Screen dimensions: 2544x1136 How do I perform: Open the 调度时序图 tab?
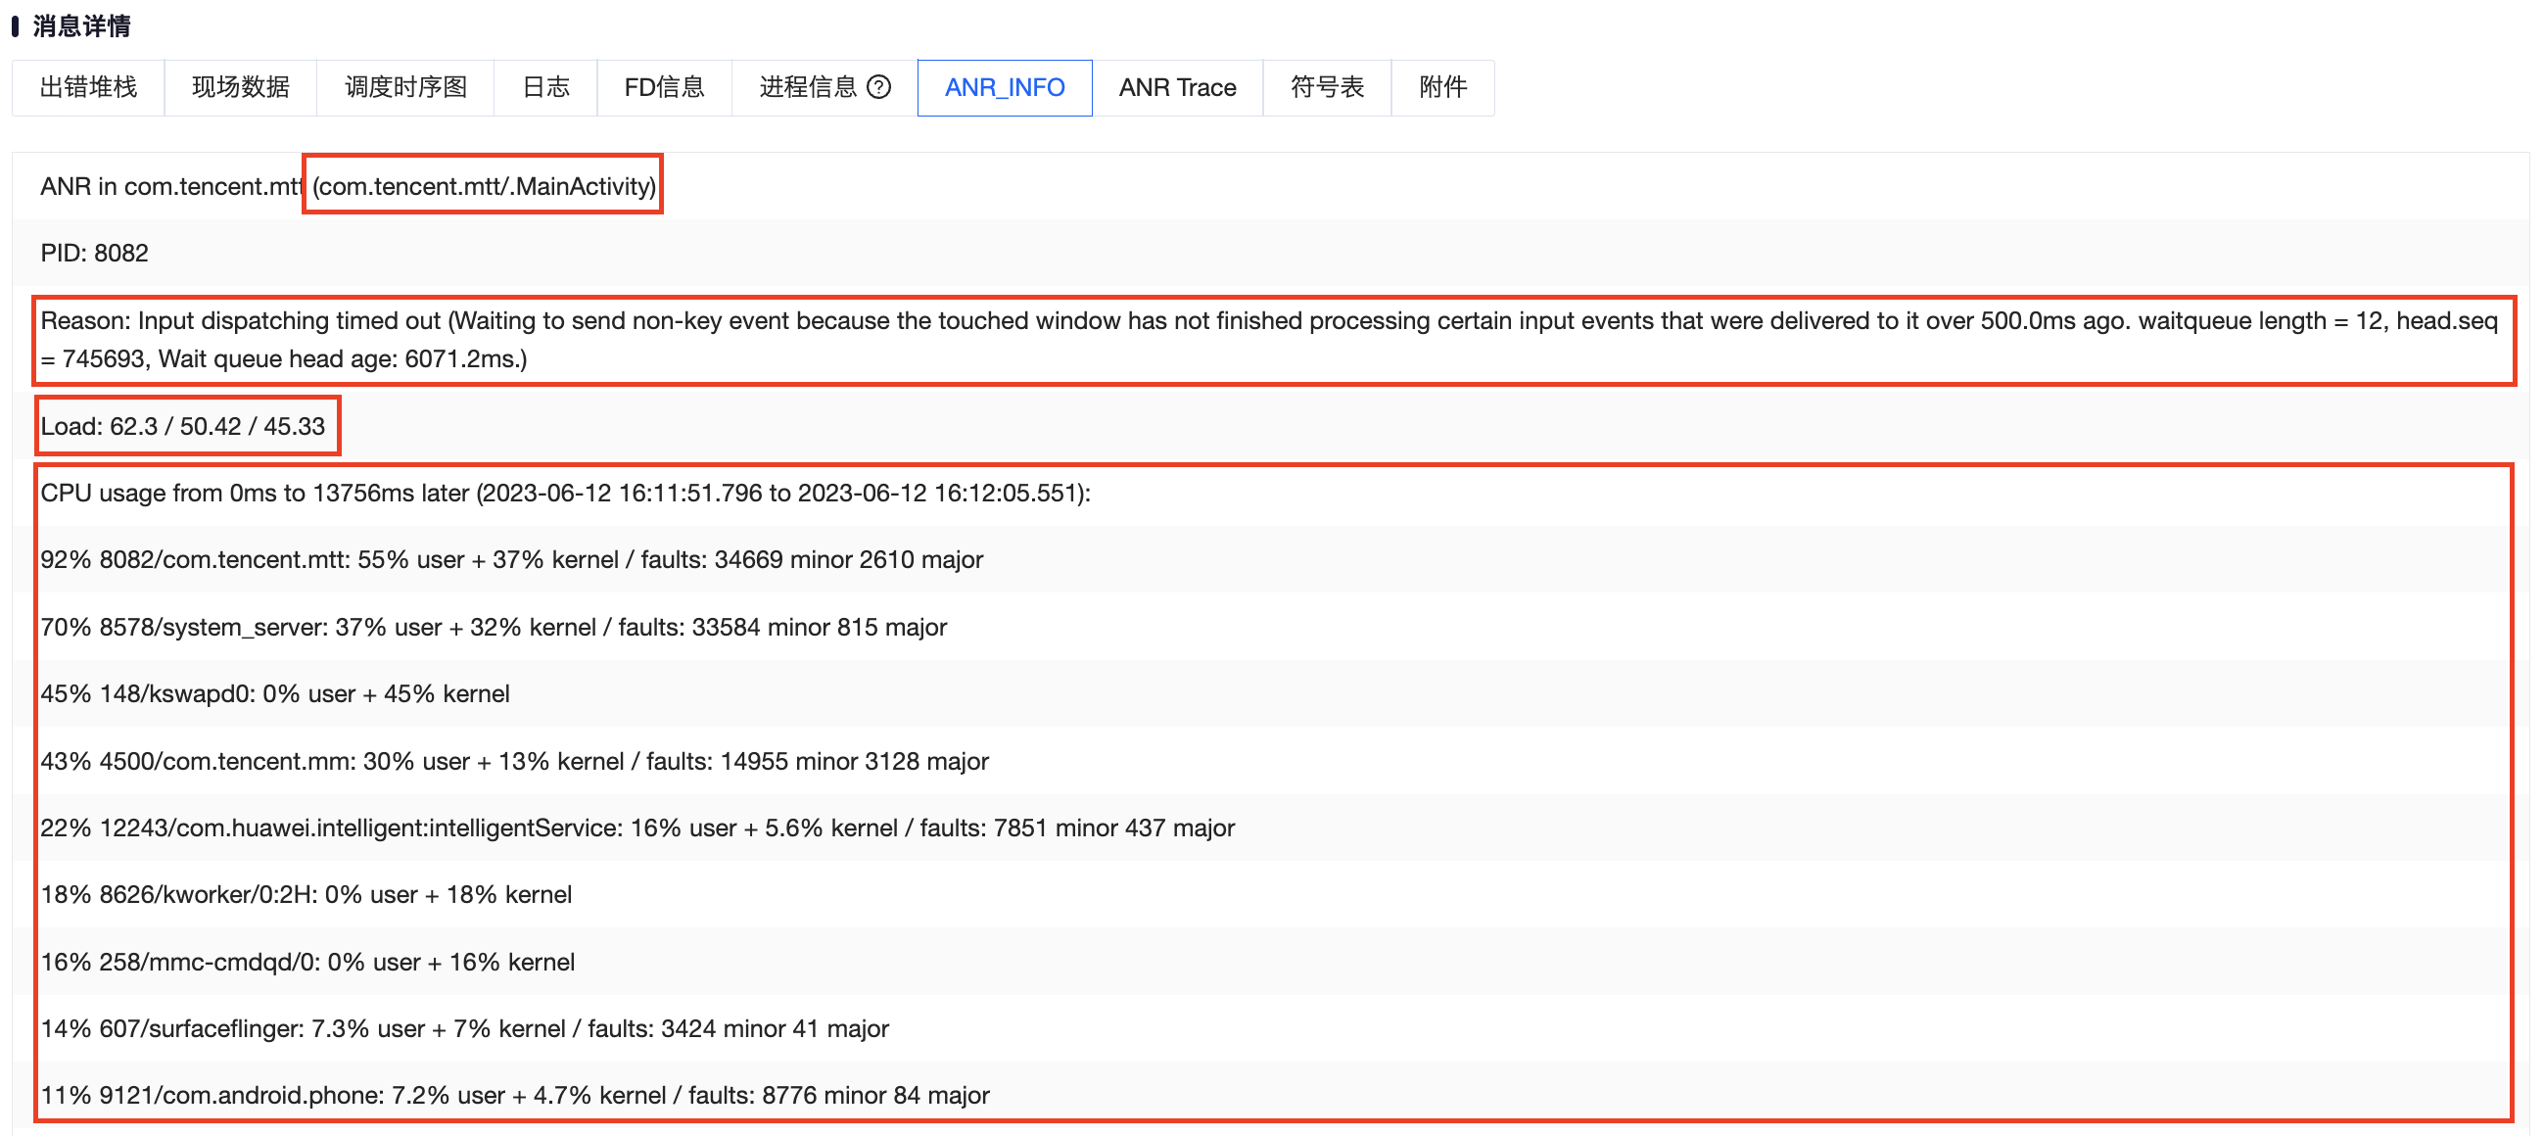tap(405, 88)
